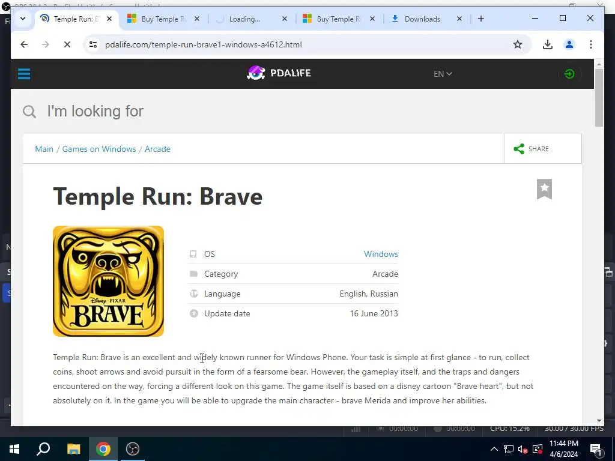The width and height of the screenshot is (615, 461).
Task: Bookmark the game with the star ribbon
Action: [544, 189]
